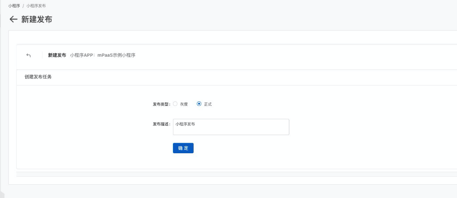Screen dimensions: 457x198
Task: Click the 发布类型 field label
Action: coord(161,104)
